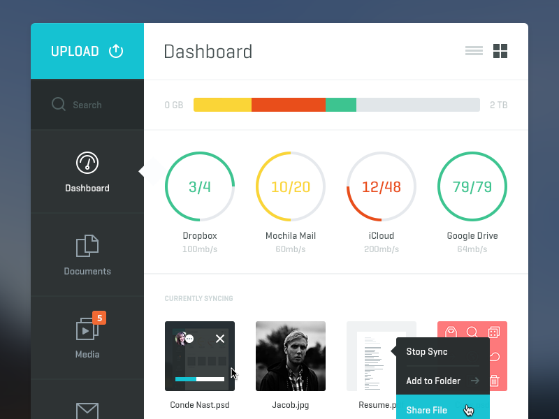
Task: Click the gray unused storage bar segment
Action: point(418,105)
